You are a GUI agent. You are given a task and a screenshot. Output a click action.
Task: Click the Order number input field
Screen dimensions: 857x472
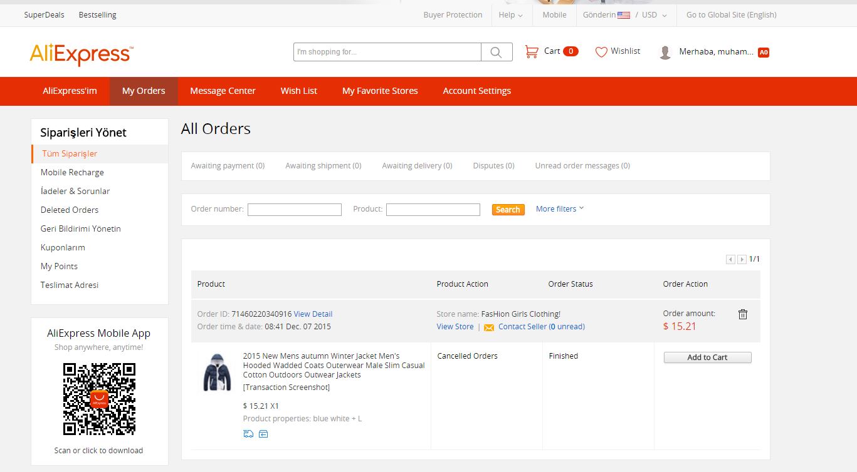[295, 210]
